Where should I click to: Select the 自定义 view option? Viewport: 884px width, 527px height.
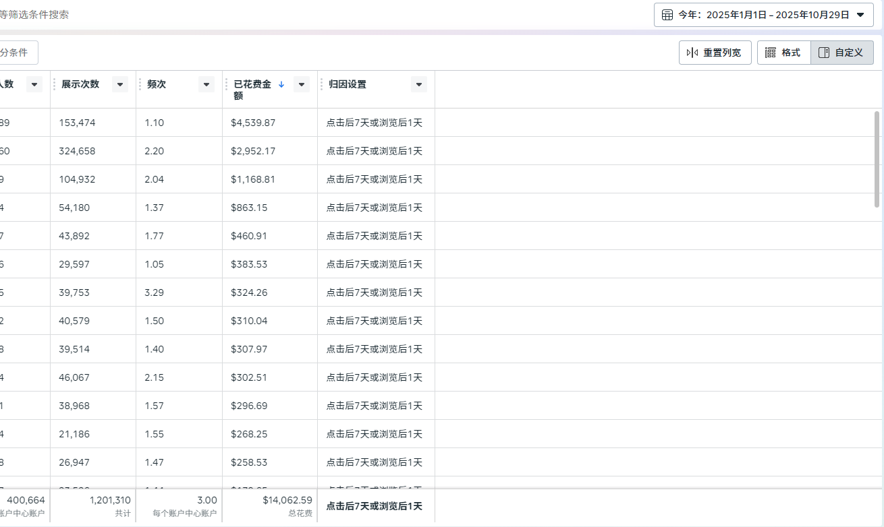pyautogui.click(x=841, y=53)
